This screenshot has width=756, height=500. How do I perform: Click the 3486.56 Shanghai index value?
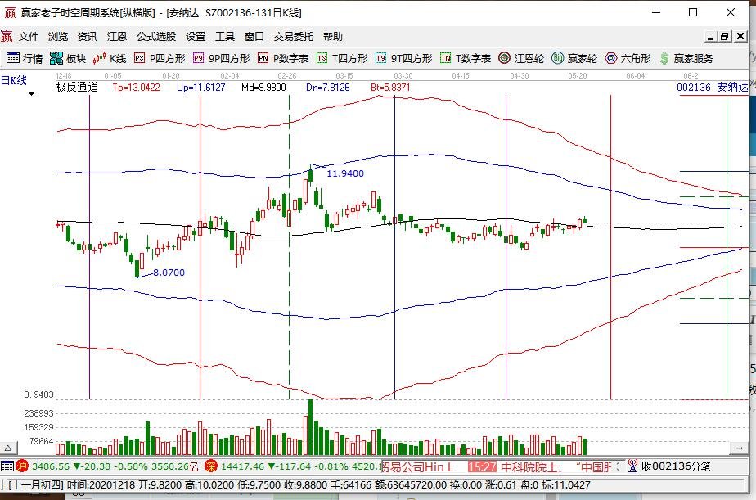click(51, 466)
